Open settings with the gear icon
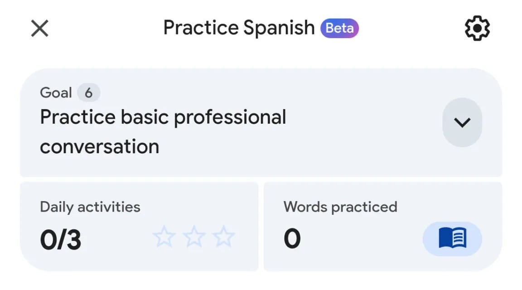522x290 pixels. point(477,29)
